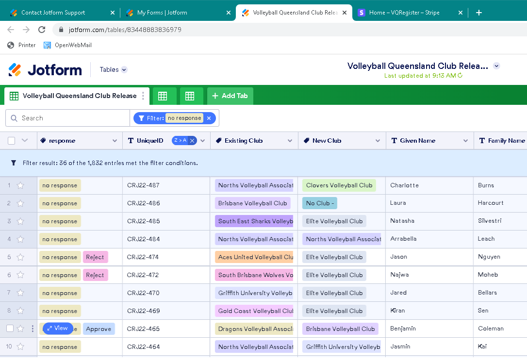Screen dimensions: 527x363
Task: Star row 1 entry
Action: 20,185
